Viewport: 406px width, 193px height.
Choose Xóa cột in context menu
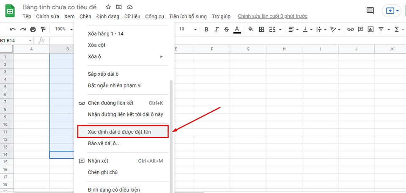124,45
